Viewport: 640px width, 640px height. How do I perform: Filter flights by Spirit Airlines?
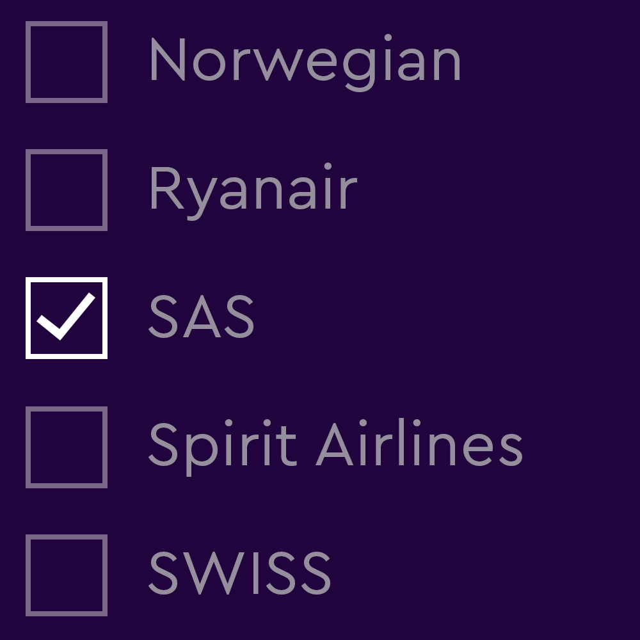point(67,447)
